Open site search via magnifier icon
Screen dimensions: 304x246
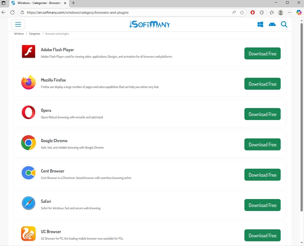tap(284, 24)
